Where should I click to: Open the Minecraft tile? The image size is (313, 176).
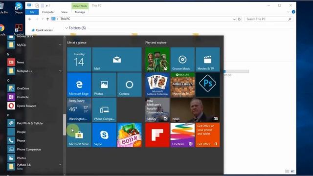(x=182, y=85)
